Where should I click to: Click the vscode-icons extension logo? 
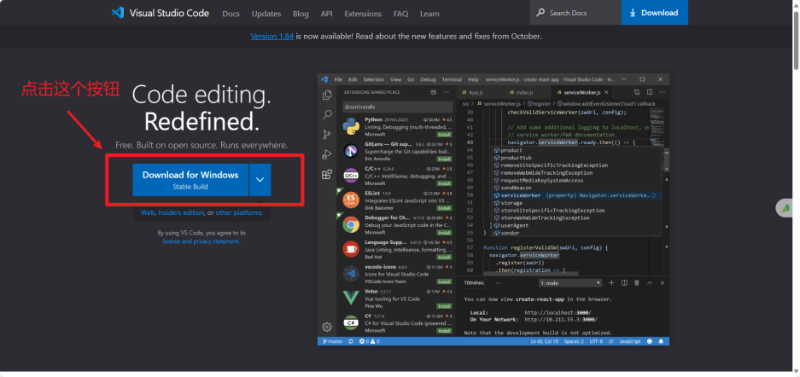(x=351, y=274)
